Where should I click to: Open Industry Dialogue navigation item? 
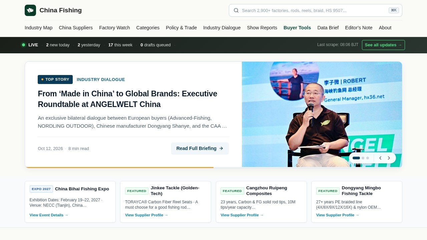(x=222, y=28)
